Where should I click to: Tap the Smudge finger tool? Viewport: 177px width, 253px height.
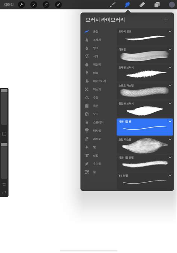coord(127,5)
